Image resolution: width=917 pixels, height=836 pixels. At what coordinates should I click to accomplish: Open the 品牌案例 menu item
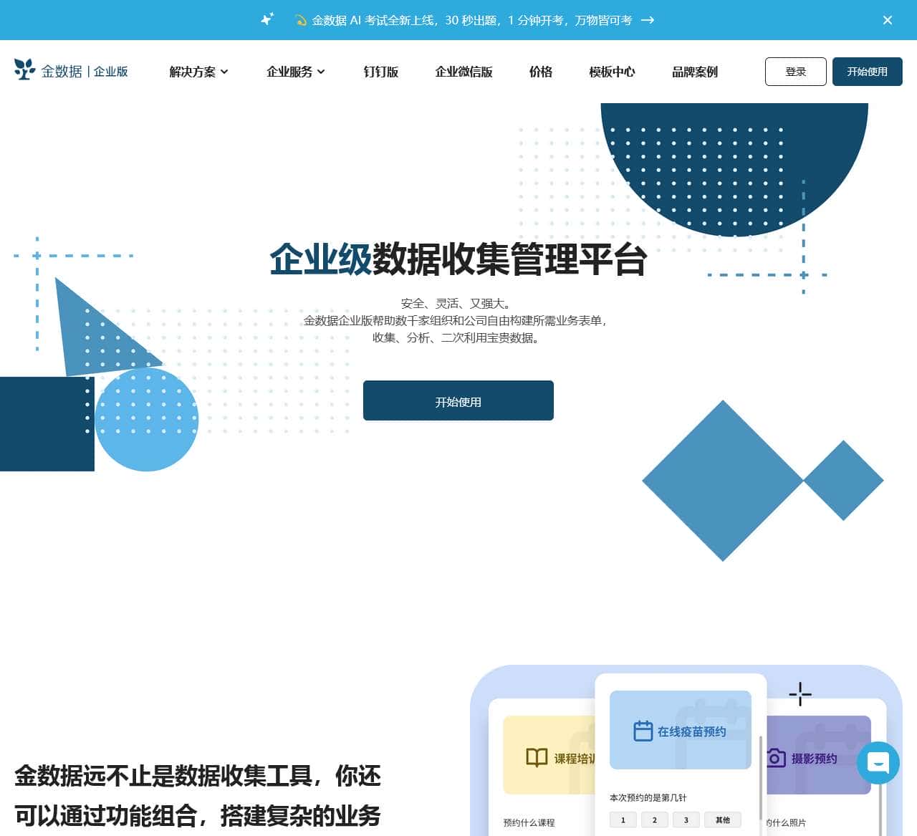click(x=695, y=72)
